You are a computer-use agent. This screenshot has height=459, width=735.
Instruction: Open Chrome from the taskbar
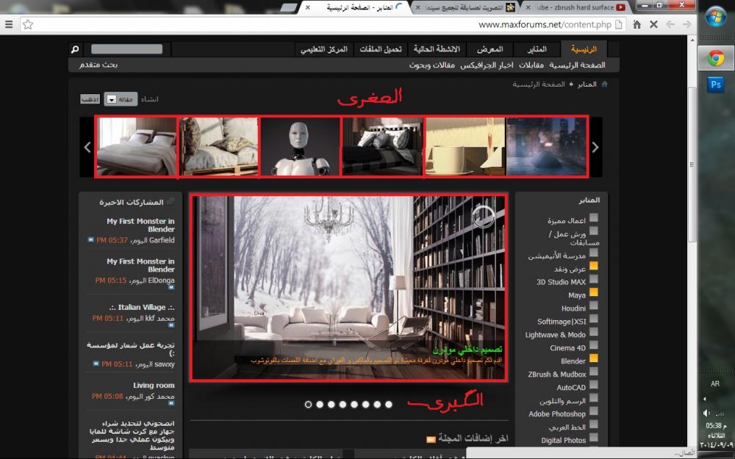point(716,59)
